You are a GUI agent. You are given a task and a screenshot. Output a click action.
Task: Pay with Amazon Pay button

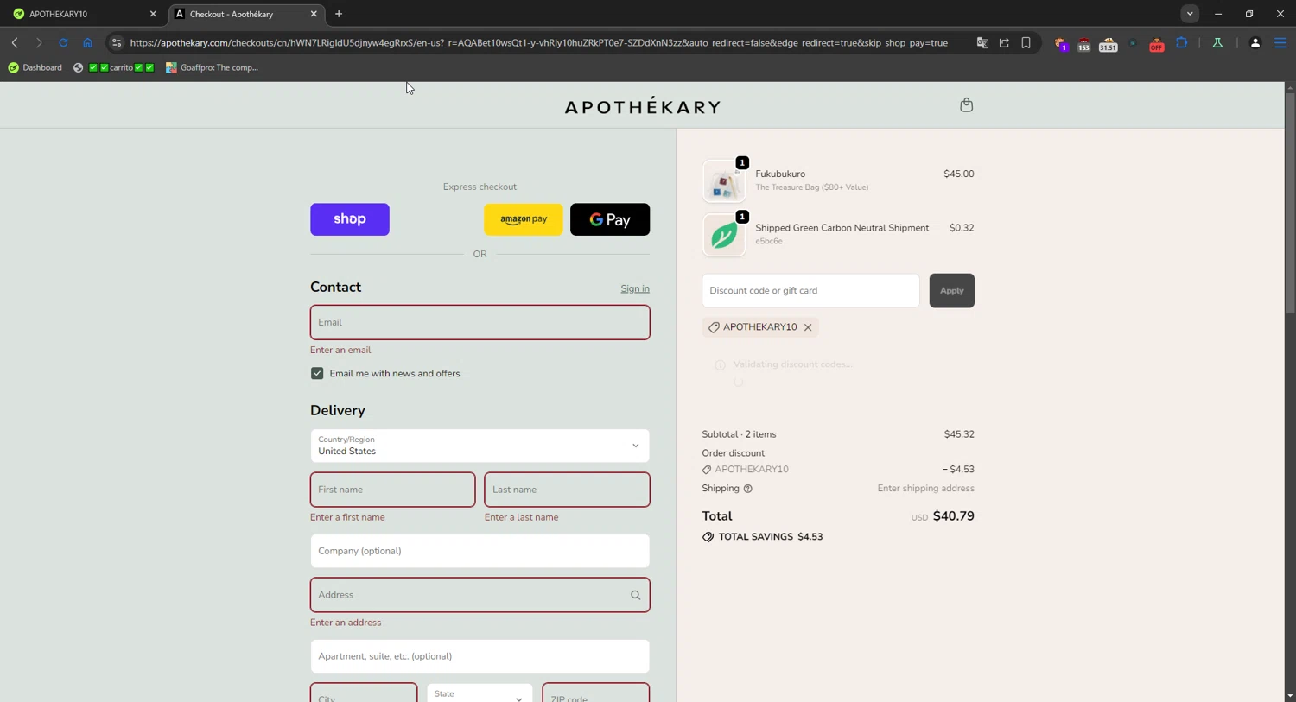click(x=524, y=219)
